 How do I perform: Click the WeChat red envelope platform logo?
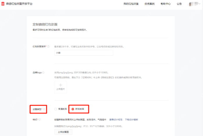pos(3,4)
